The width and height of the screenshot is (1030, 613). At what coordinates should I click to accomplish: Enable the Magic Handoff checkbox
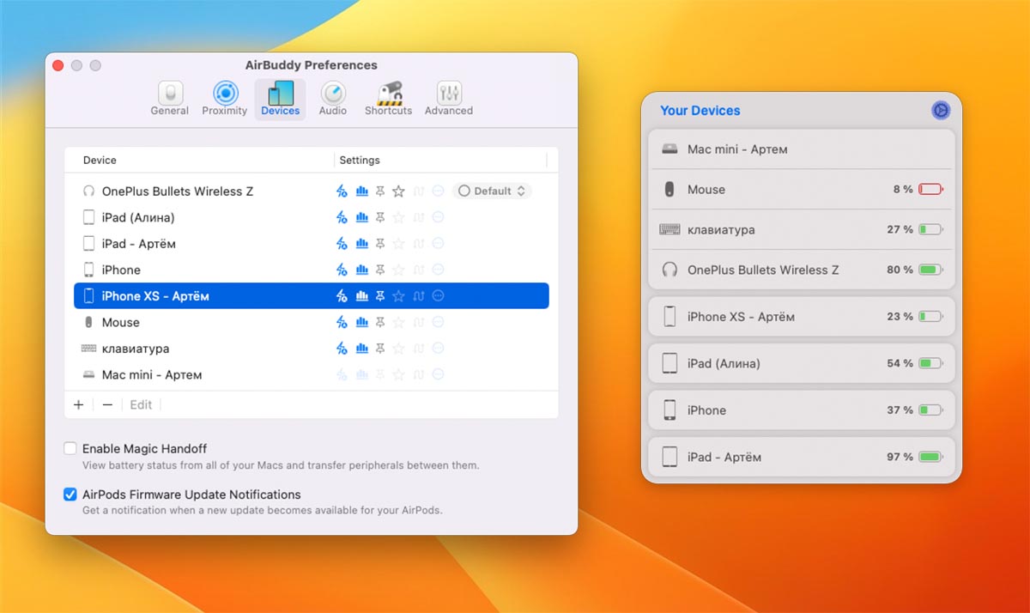pos(70,449)
